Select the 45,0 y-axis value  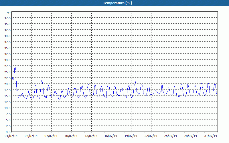[7, 24]
